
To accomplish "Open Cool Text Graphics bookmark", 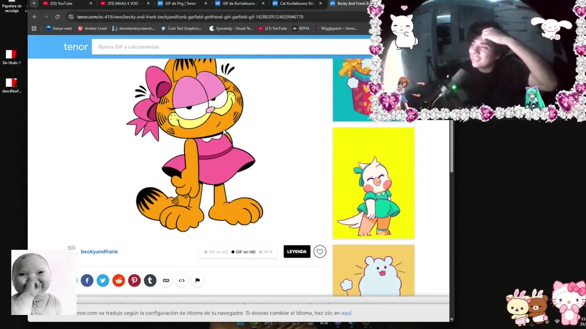I will 181,28.
